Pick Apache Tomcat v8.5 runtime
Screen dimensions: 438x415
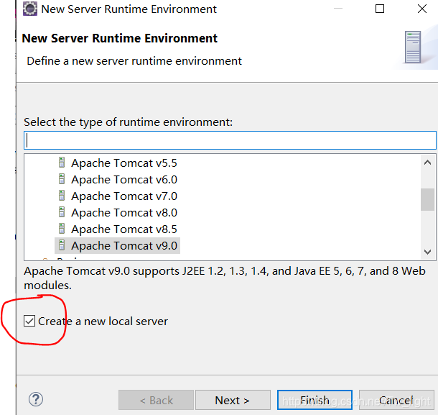[124, 229]
